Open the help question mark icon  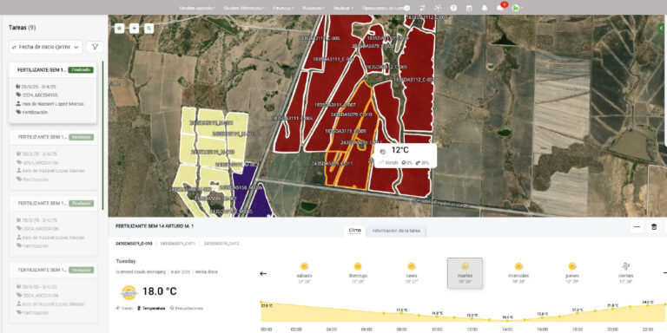pos(453,8)
